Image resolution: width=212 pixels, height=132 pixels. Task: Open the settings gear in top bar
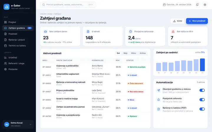click(205, 5)
